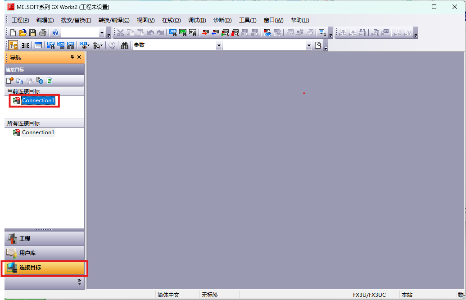Open the 窗口(W) menu

click(x=273, y=20)
